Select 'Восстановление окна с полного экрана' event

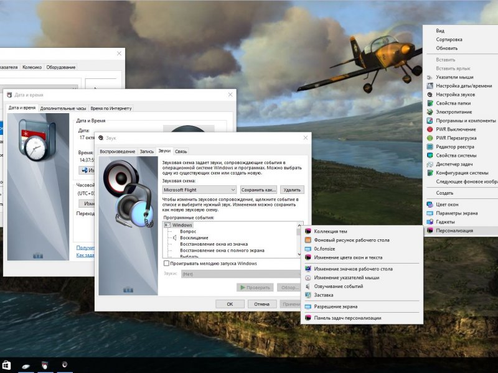tap(222, 251)
